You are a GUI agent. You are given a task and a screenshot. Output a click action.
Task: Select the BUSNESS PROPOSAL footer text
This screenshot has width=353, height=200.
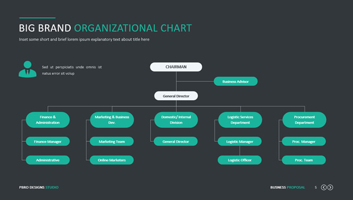(287, 187)
